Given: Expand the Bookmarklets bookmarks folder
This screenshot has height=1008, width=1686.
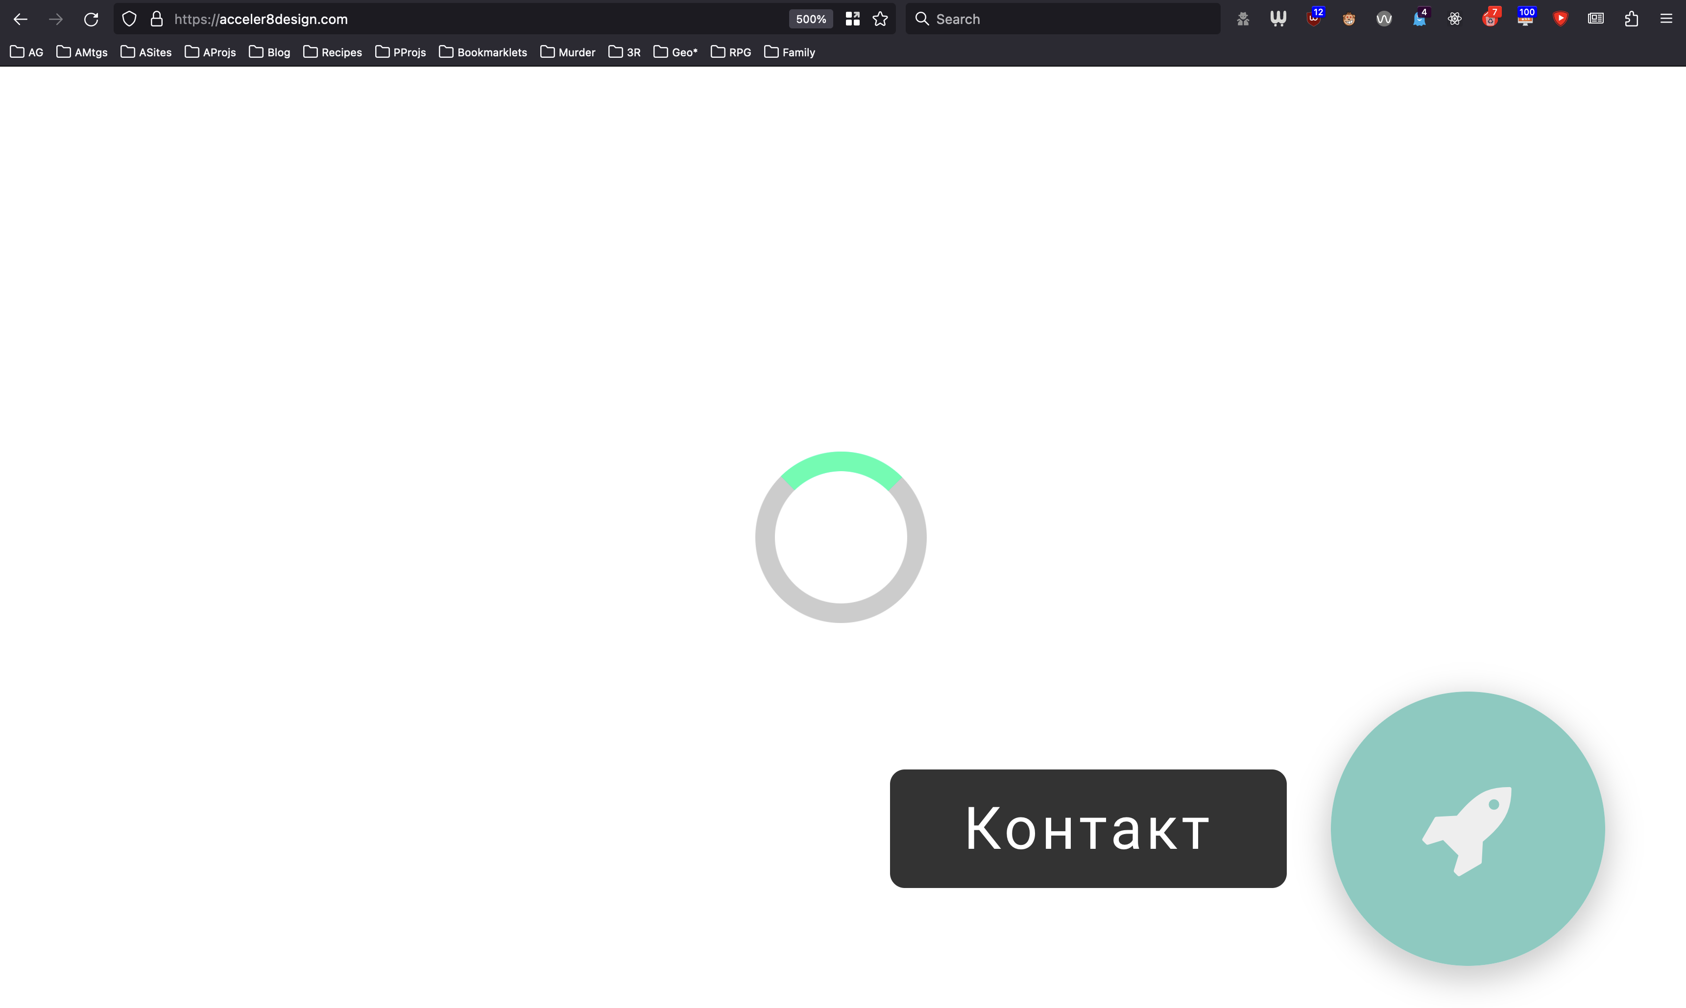Looking at the screenshot, I should [483, 52].
